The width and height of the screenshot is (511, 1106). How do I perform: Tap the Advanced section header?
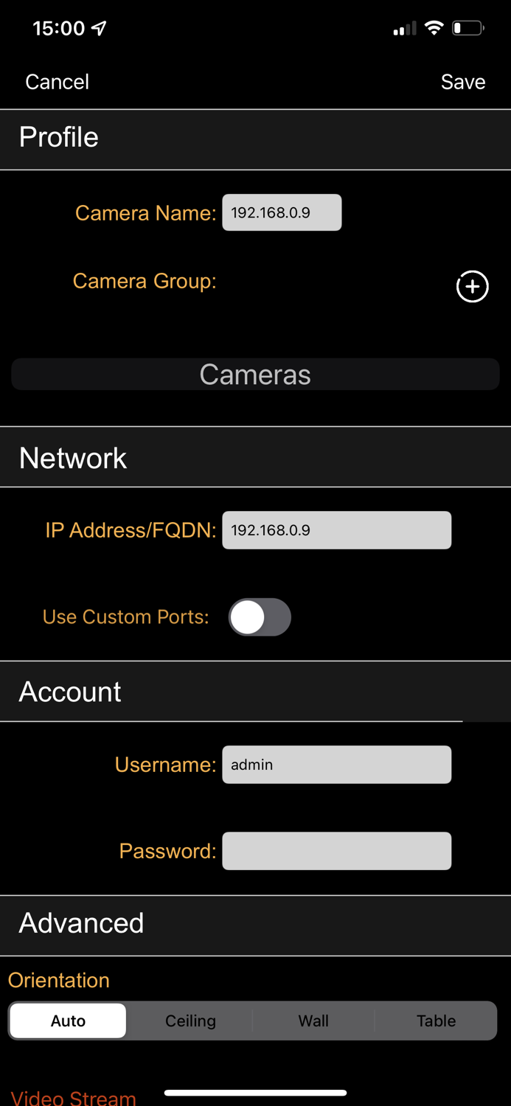coord(81,923)
